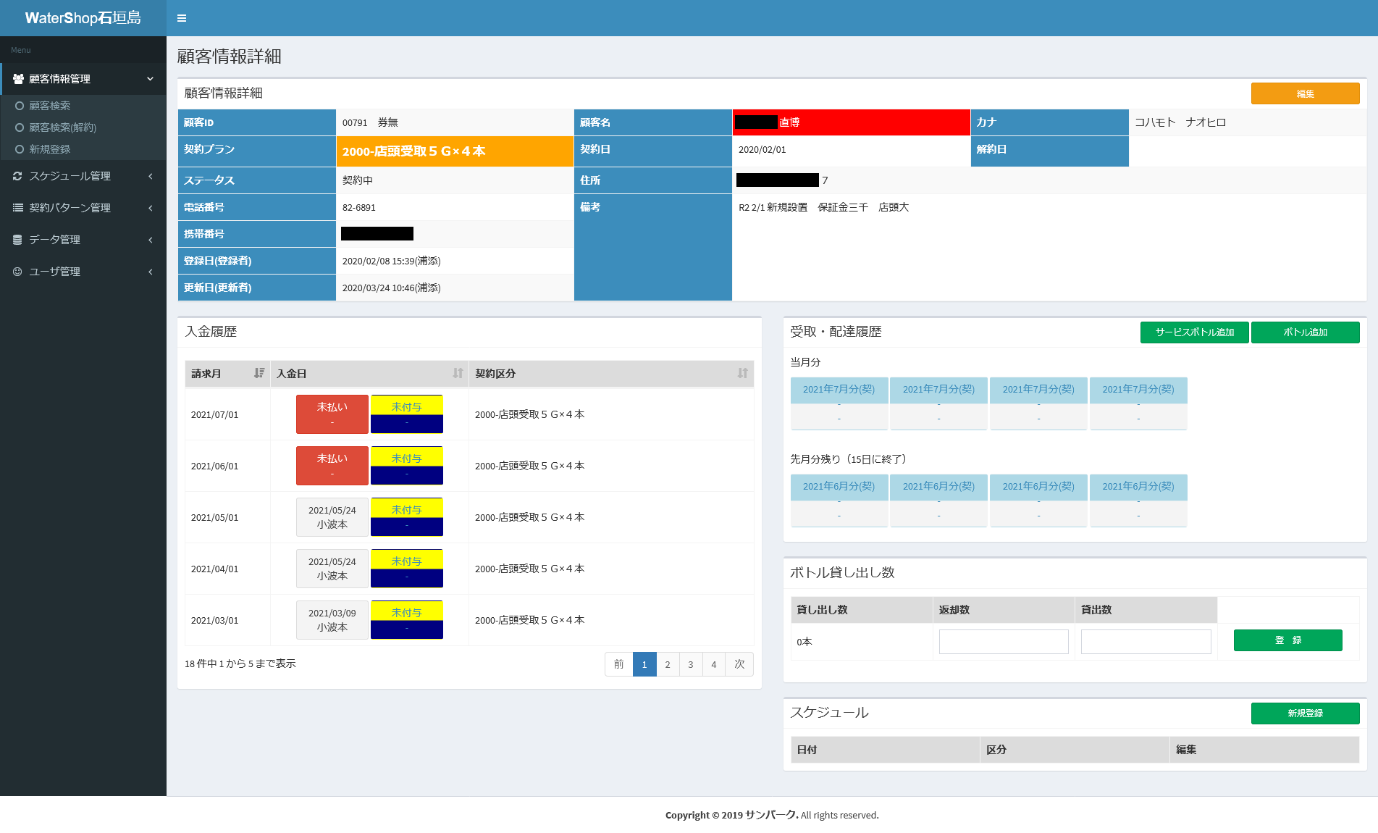Select 顧客検索 in the sidebar

point(49,106)
